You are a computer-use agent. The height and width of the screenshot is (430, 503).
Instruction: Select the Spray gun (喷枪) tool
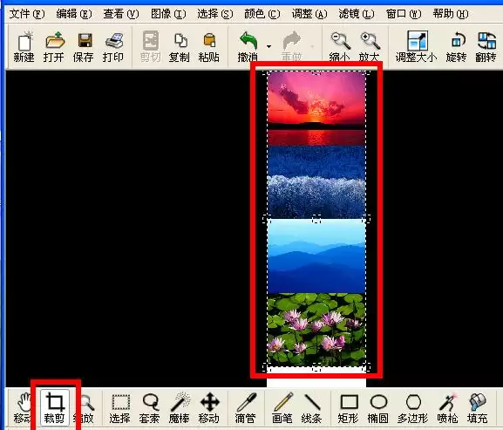(x=447, y=407)
